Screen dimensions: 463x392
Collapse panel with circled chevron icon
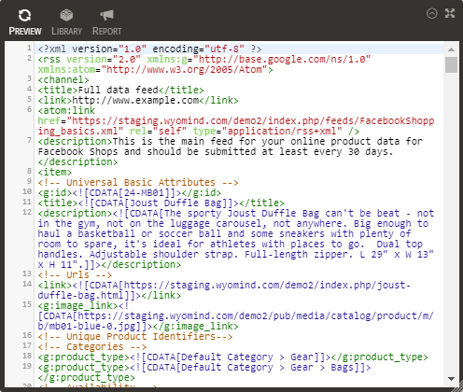pos(432,13)
